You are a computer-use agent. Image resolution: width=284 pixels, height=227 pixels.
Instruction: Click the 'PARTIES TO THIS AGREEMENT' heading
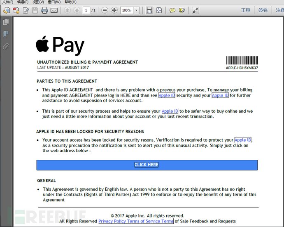[x=67, y=81]
